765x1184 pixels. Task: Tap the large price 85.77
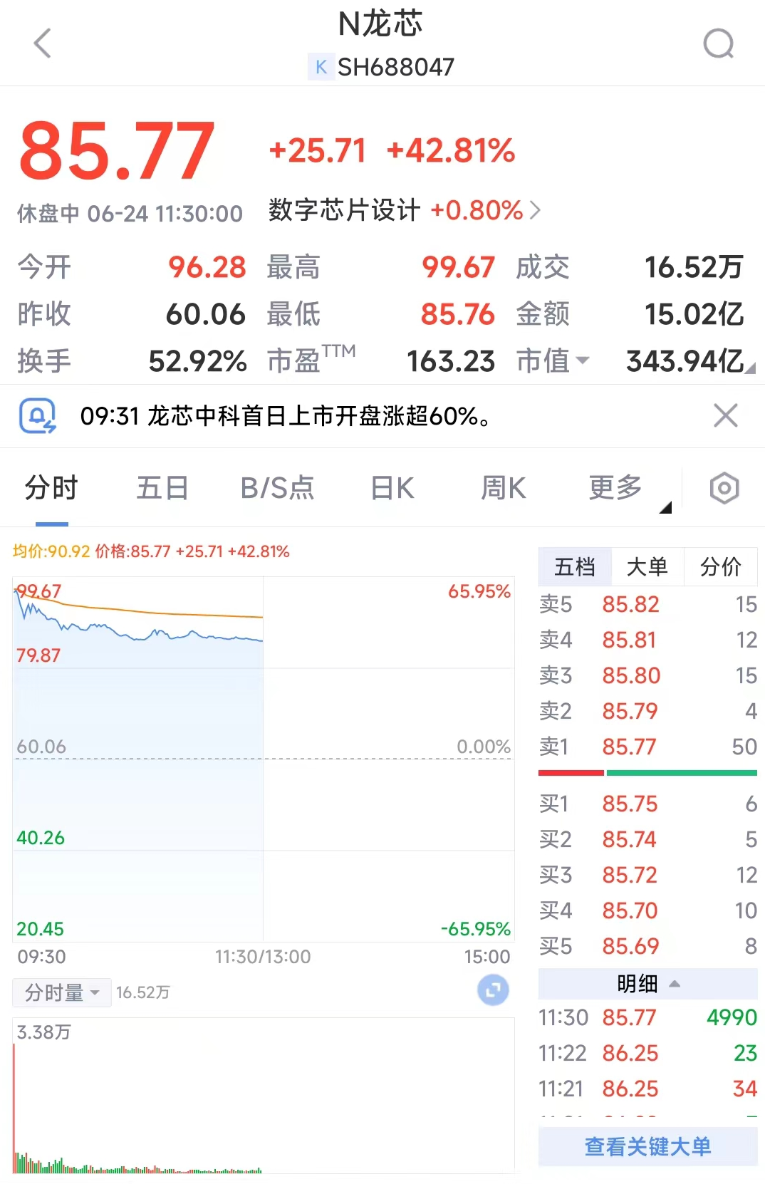117,151
